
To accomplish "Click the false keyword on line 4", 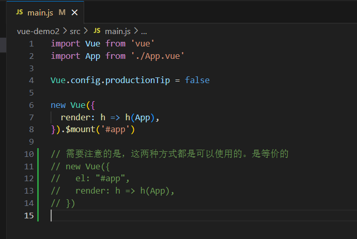I will tap(197, 80).
